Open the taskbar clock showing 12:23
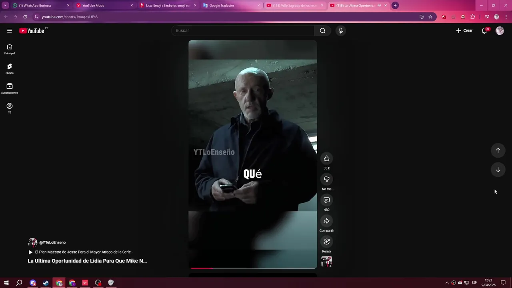512x288 pixels. [488, 283]
